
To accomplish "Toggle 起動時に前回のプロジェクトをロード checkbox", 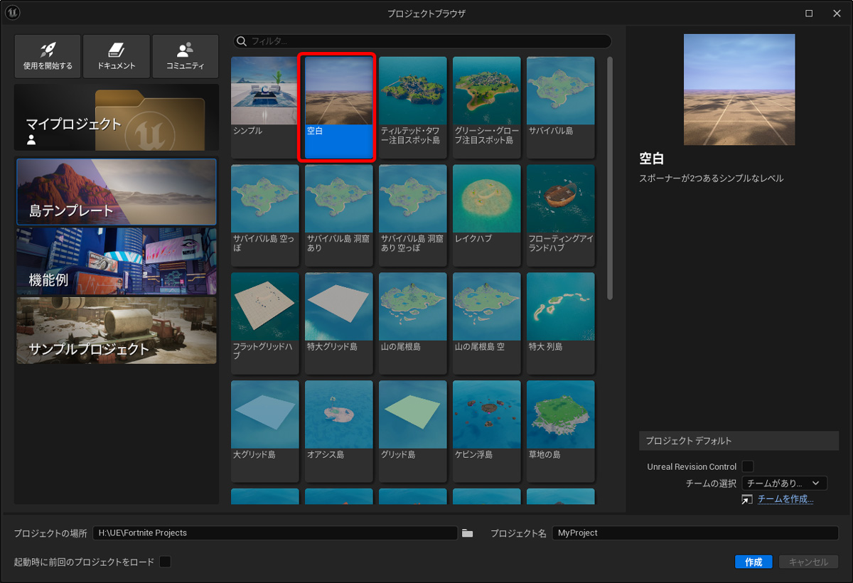I will coord(165,562).
